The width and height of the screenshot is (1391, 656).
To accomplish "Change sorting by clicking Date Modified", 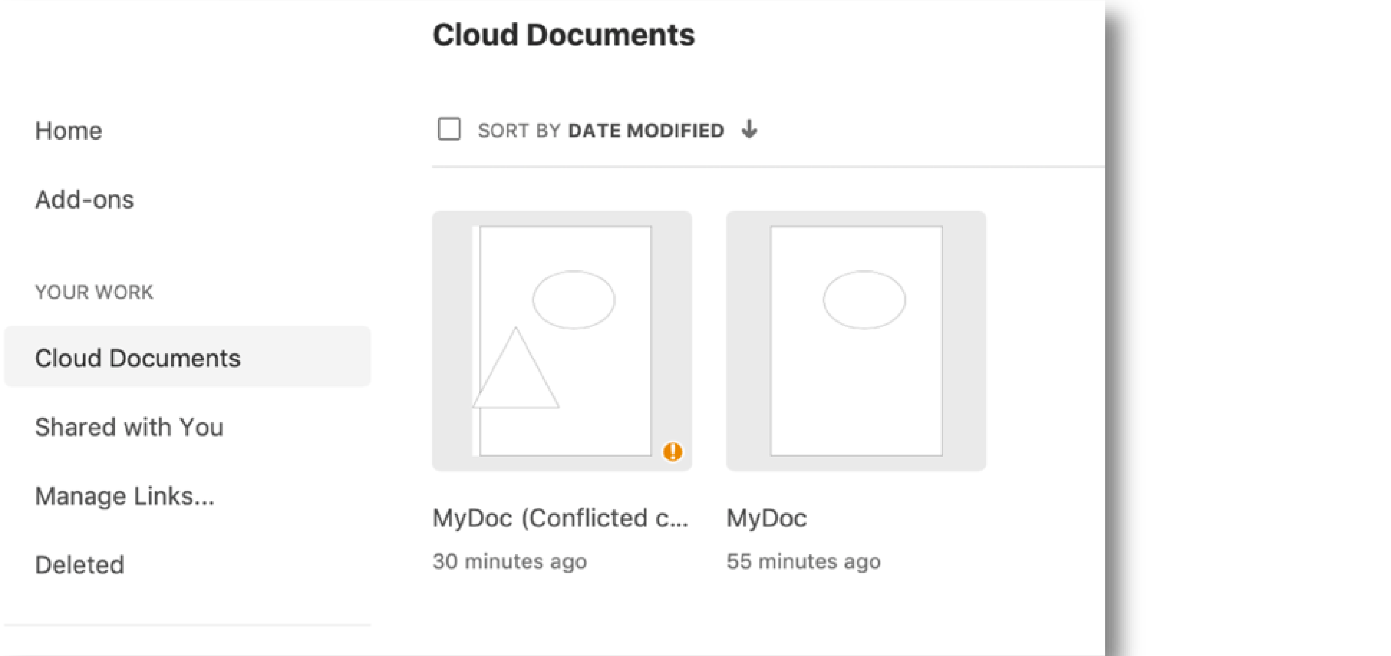I will (646, 129).
